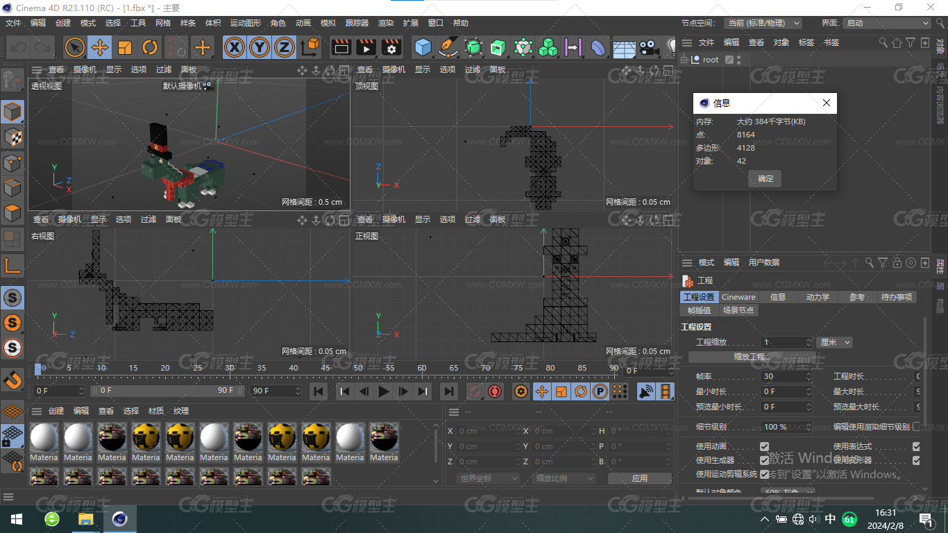948x533 pixels.
Task: Open the 世界坐标 dropdown
Action: [x=489, y=478]
